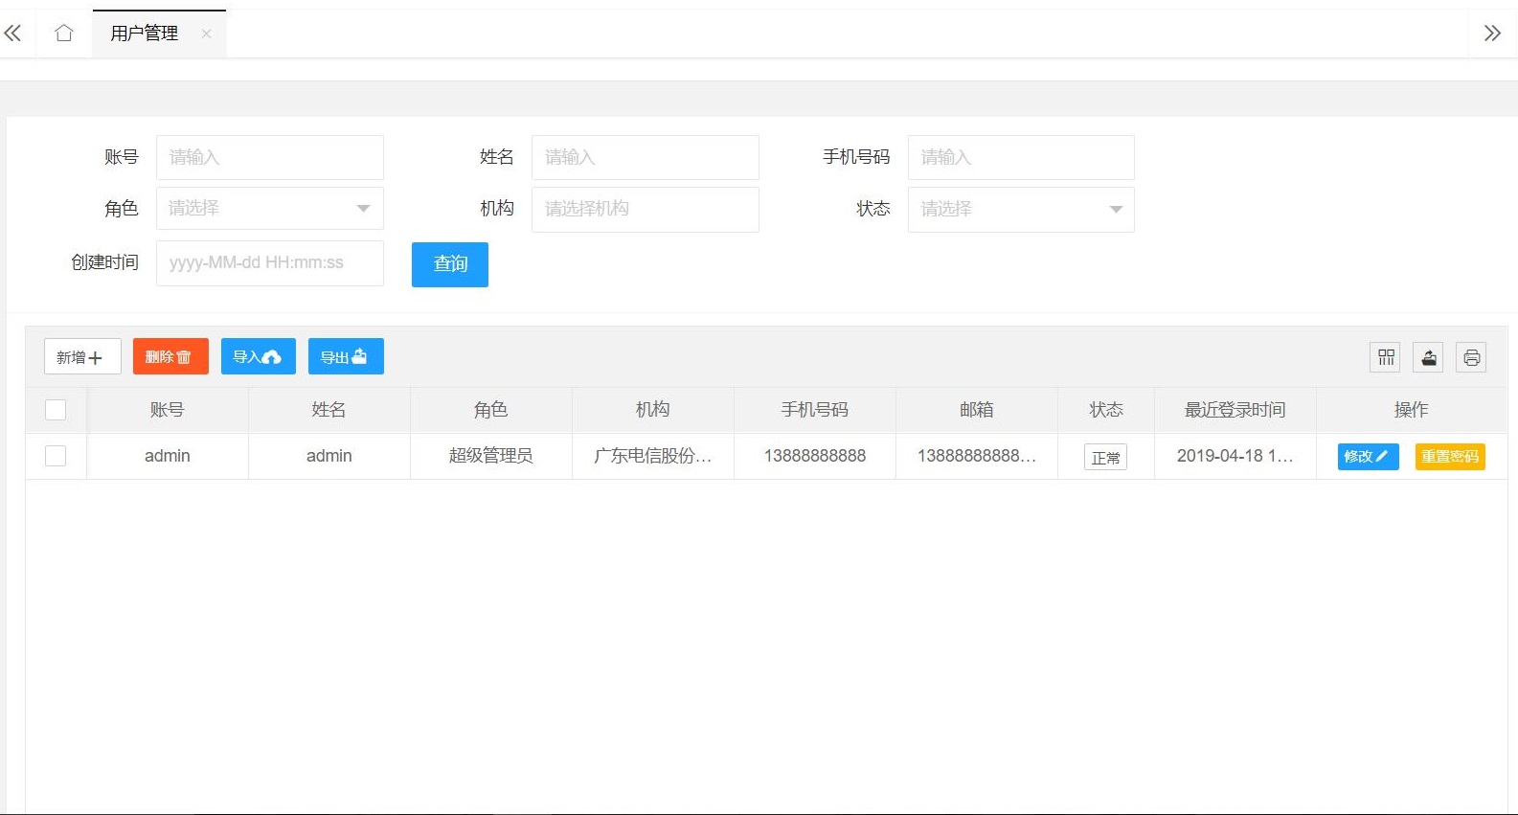Image resolution: width=1518 pixels, height=815 pixels.
Task: Click the blue 查询 search button
Action: pos(450,264)
